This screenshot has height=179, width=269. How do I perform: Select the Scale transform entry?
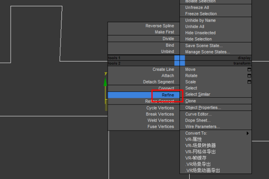pos(191,82)
